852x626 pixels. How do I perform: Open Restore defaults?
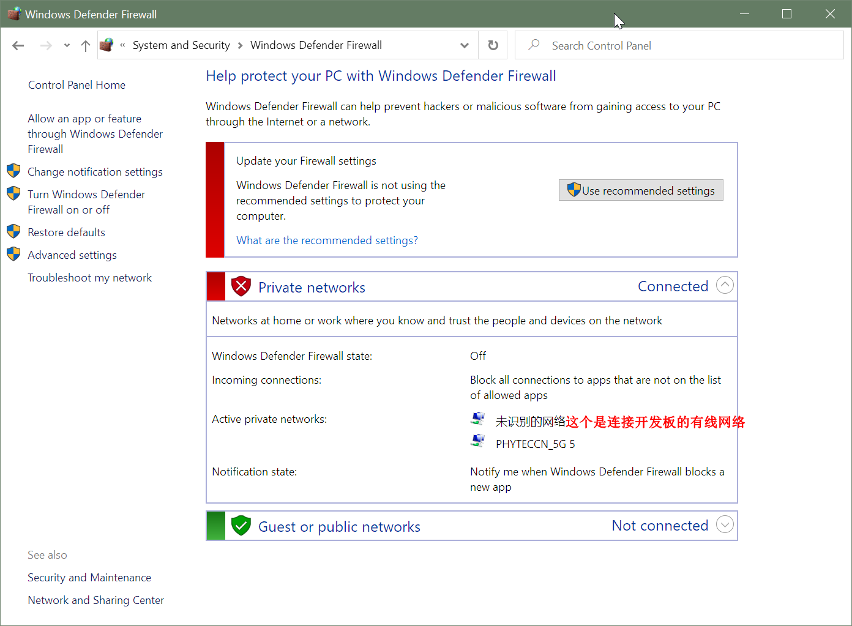pyautogui.click(x=66, y=233)
